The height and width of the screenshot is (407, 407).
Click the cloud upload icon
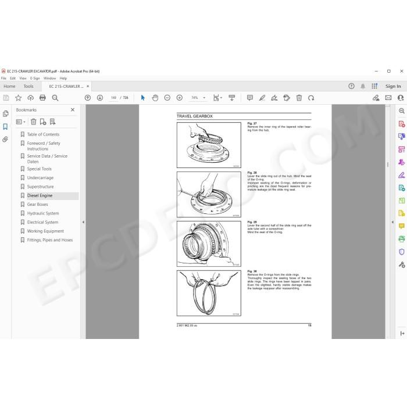(x=31, y=98)
